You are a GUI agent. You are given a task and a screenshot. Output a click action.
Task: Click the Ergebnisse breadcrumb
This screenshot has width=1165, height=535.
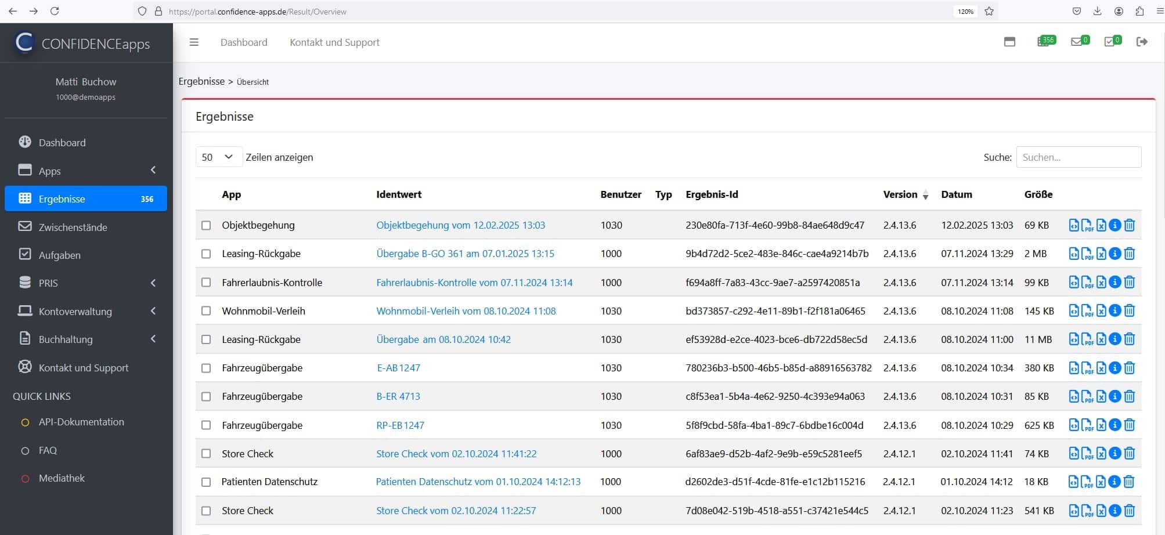pyautogui.click(x=201, y=81)
